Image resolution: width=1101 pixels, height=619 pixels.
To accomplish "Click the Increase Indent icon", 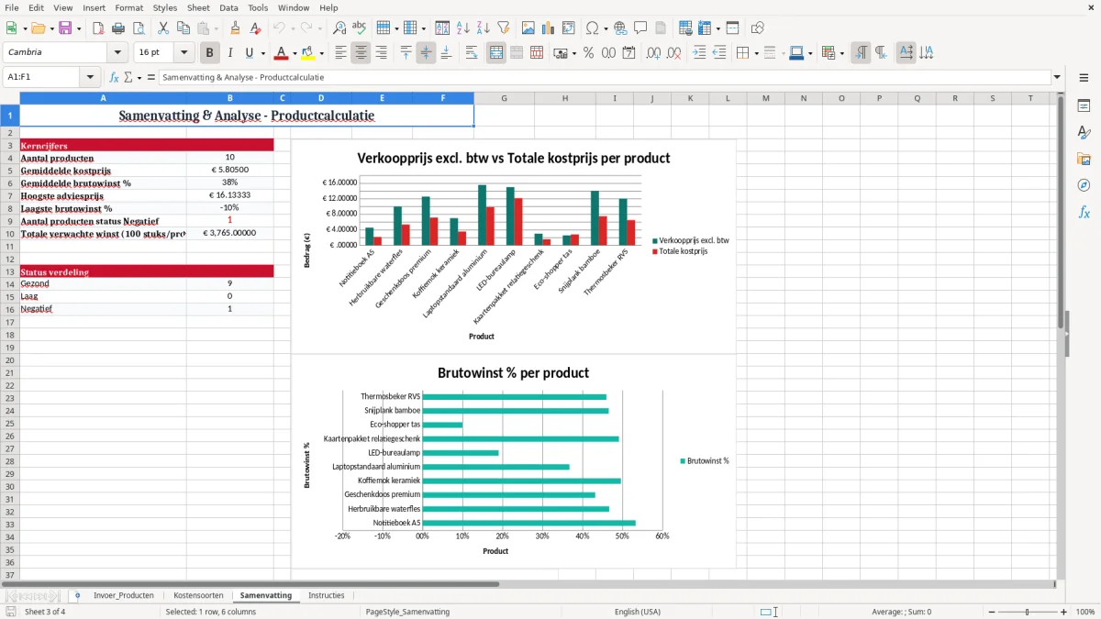I will [x=699, y=53].
